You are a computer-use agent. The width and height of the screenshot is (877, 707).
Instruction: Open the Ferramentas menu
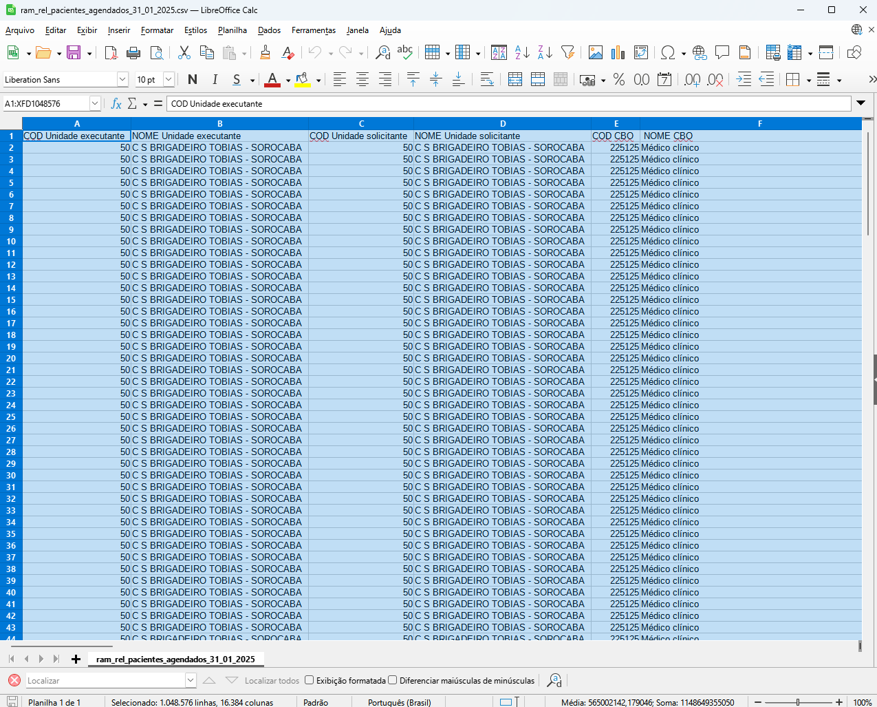point(314,30)
